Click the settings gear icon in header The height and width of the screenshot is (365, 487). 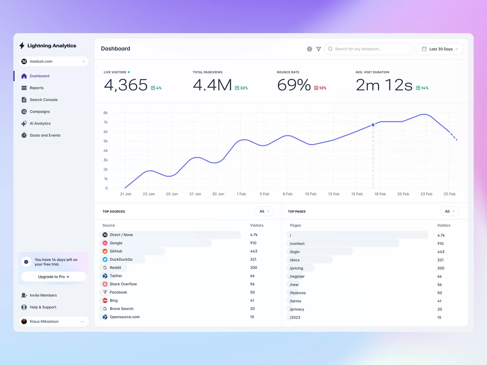click(x=309, y=49)
